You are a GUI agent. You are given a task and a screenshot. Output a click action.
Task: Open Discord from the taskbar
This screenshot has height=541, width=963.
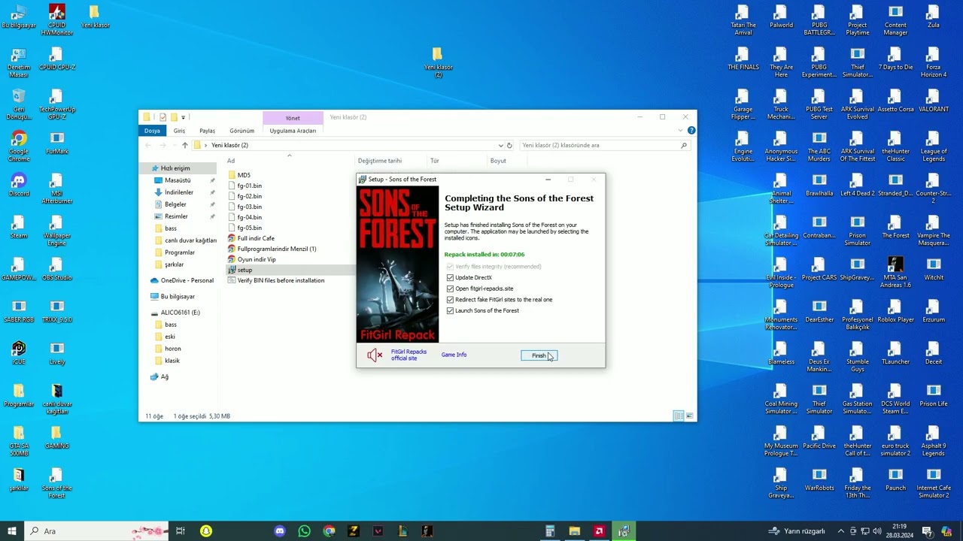tap(280, 531)
